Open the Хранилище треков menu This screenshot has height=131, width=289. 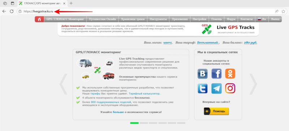[133, 19]
